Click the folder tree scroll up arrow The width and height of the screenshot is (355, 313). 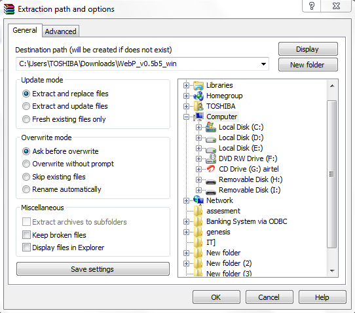pos(332,86)
